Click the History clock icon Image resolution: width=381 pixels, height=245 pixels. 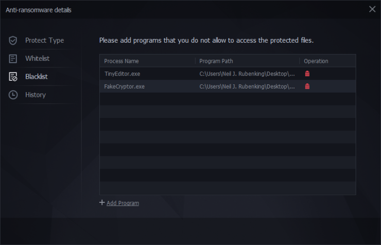click(x=13, y=95)
